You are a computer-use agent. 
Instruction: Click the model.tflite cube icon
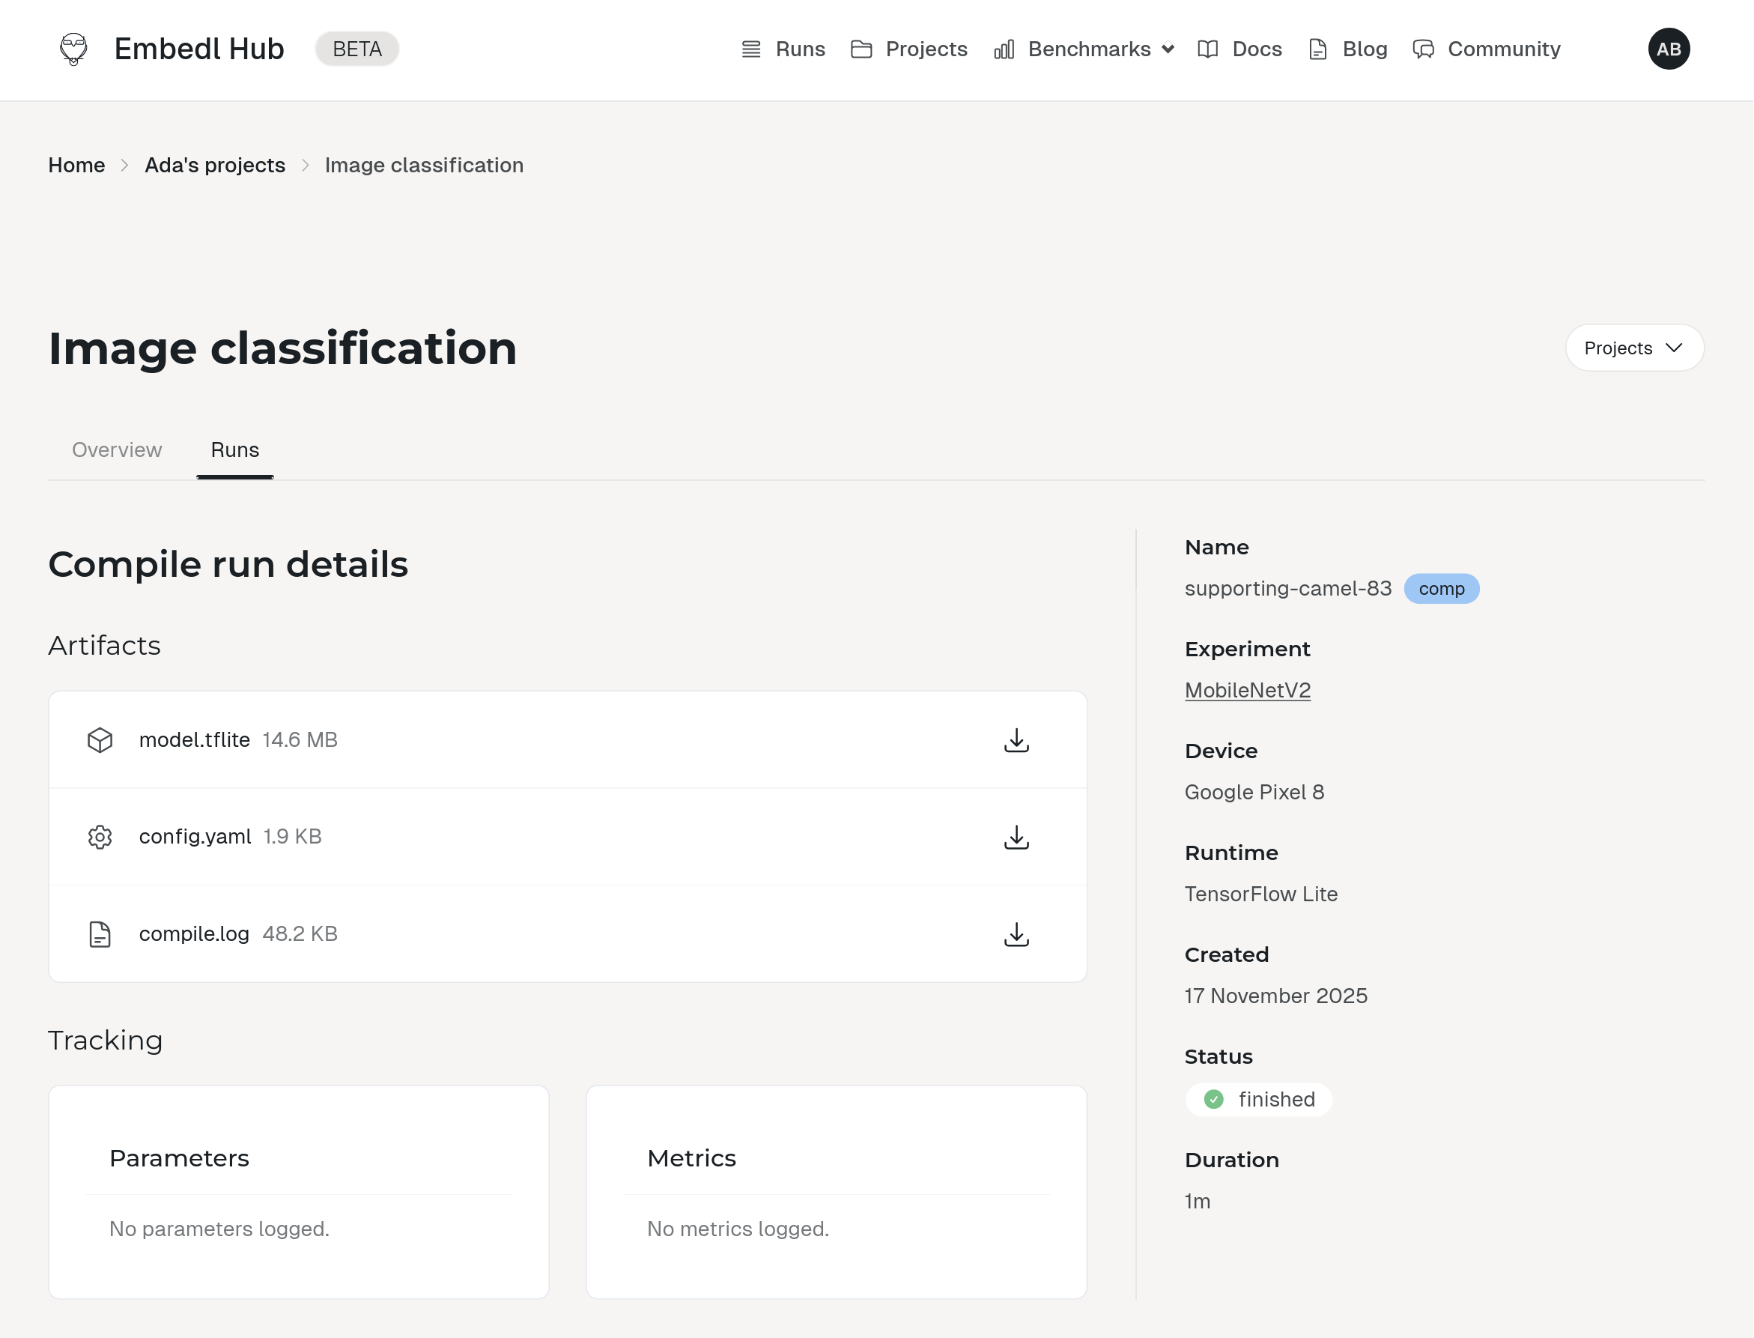click(x=100, y=740)
